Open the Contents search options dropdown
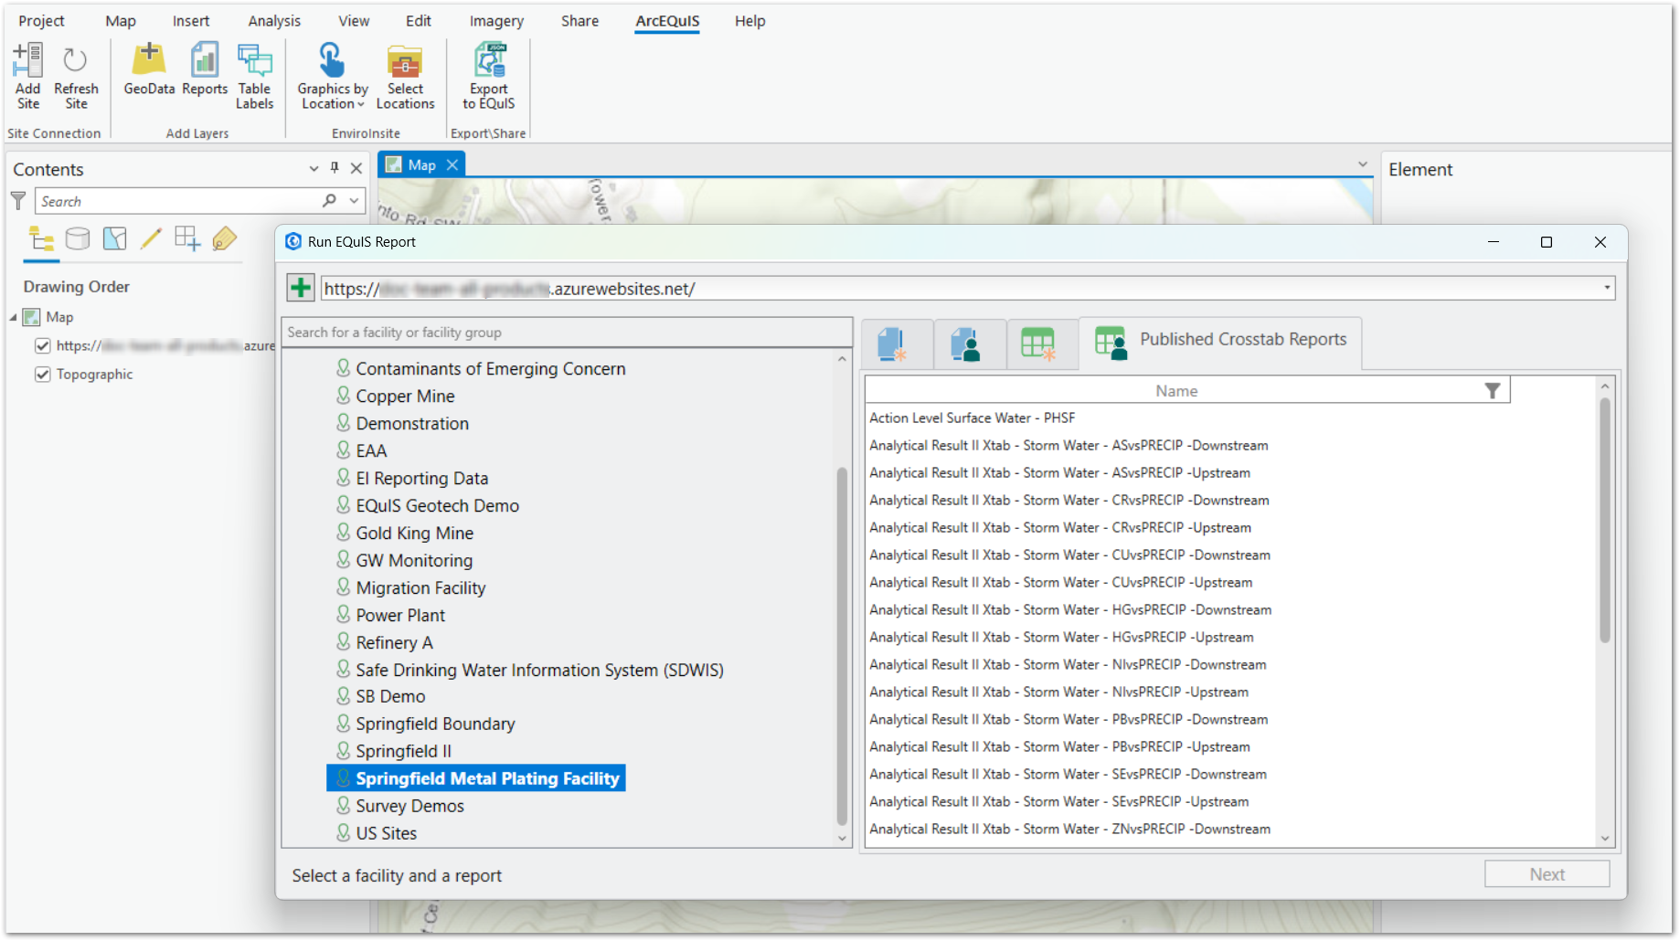Viewport: 1680px width, 941px height. pos(354,201)
